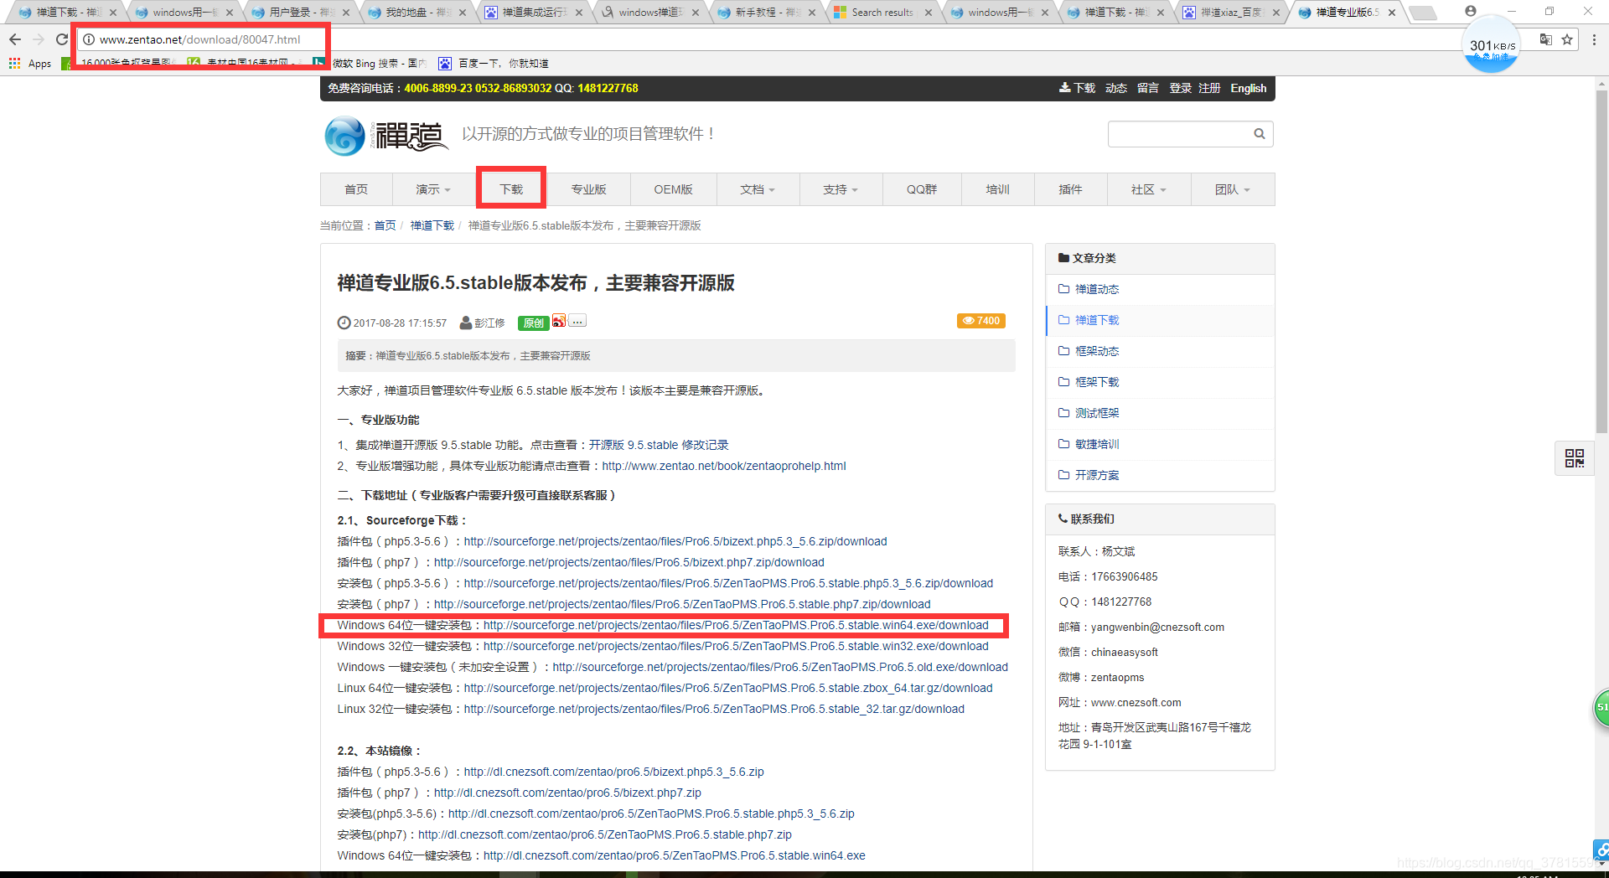The width and height of the screenshot is (1609, 878).
Task: Open the 专业版 navigation item
Action: 588,189
